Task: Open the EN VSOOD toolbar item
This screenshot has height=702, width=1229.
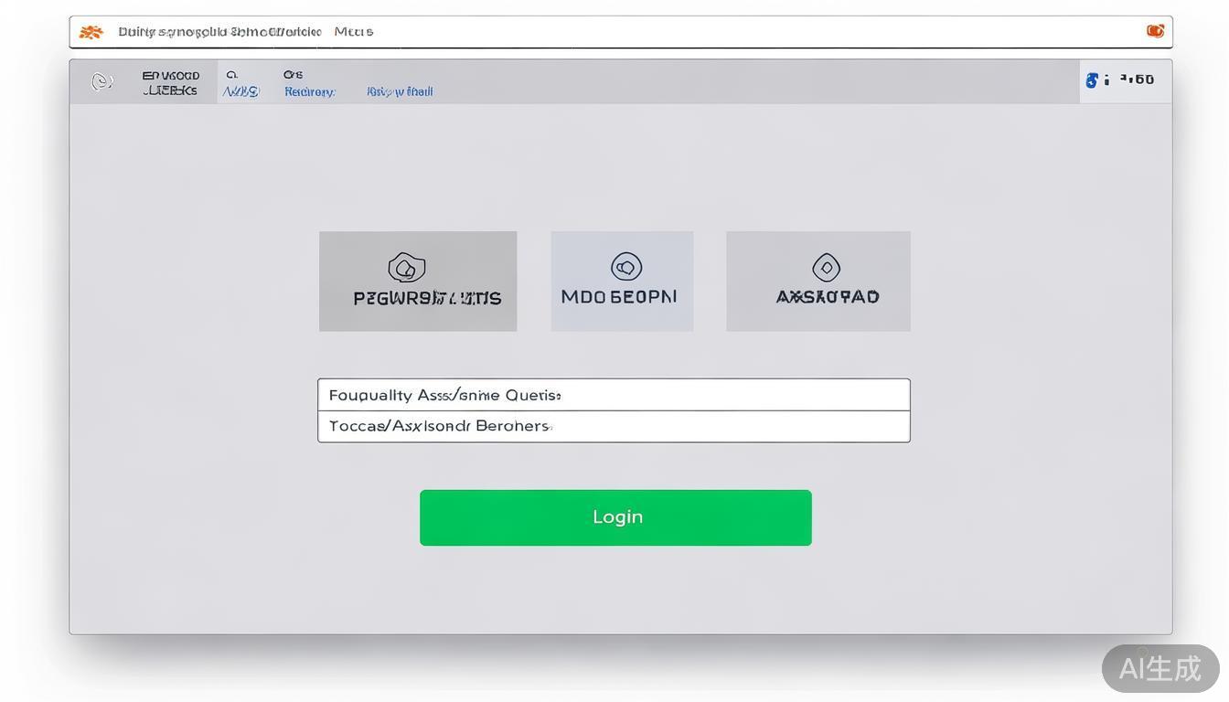Action: pyautogui.click(x=171, y=83)
